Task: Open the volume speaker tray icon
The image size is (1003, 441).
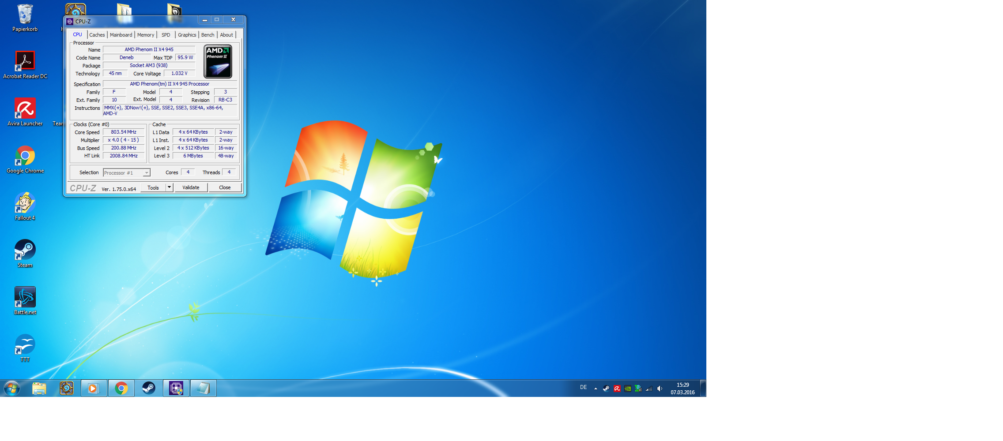Action: 660,389
